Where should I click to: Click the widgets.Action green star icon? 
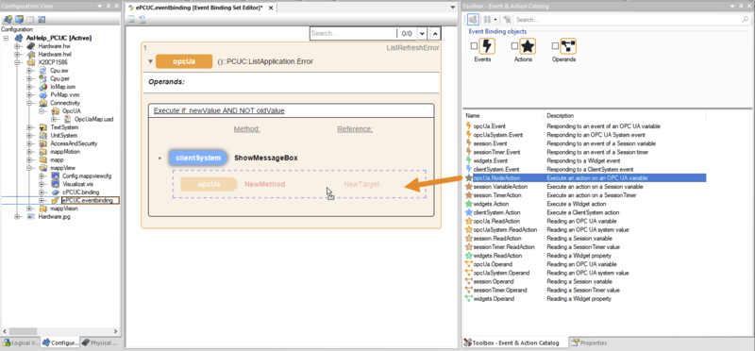(469, 204)
